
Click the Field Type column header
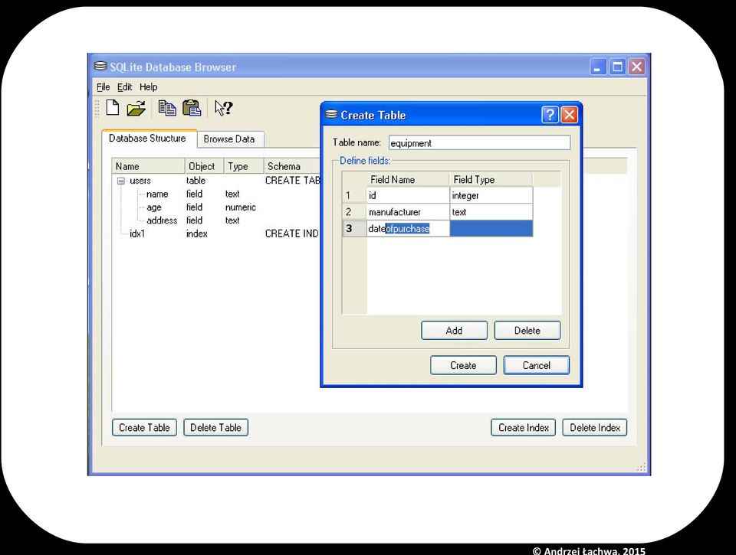[x=491, y=180]
